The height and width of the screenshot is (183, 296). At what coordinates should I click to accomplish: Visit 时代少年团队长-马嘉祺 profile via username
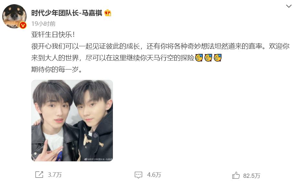coord(67,13)
